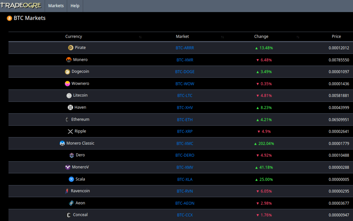
Task: Open the BTC-ETH market link
Action: [185, 120]
